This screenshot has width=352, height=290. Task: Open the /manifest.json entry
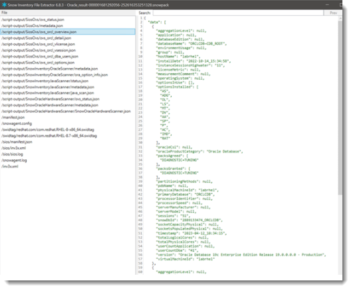(13, 117)
